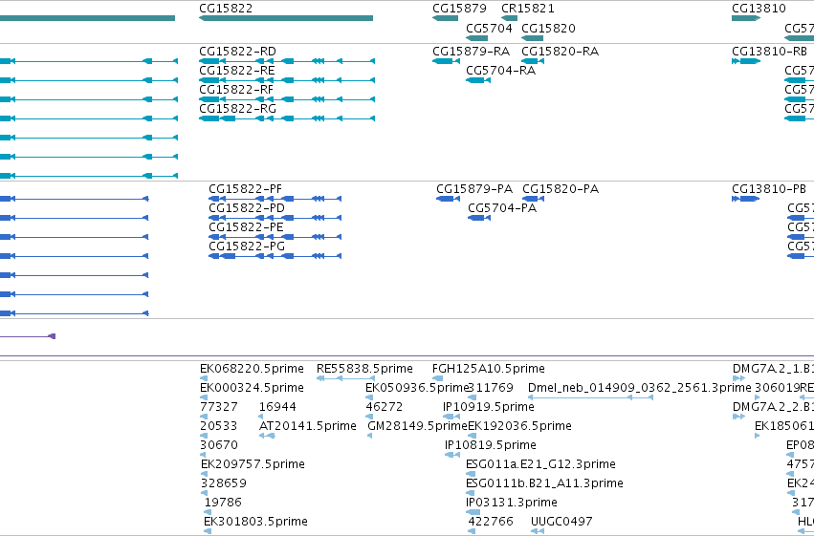Select the Dmel_neb_014909_0362_2561.3prime feature
Viewport: 814px width, 536px height.
click(x=640, y=388)
